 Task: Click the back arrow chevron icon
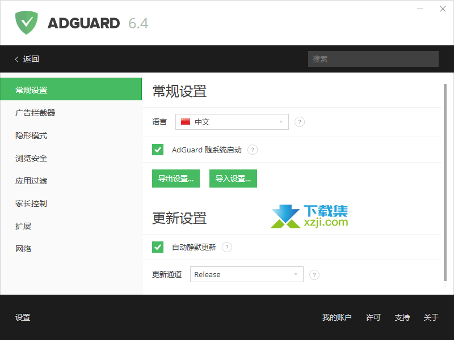tap(17, 59)
